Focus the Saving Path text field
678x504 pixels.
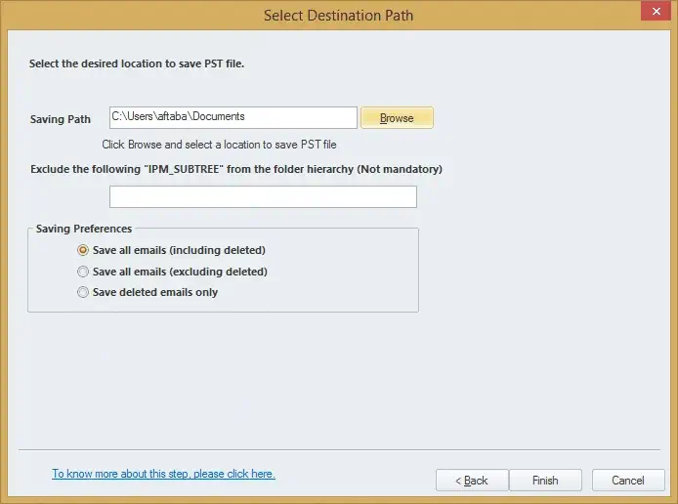[x=233, y=117]
